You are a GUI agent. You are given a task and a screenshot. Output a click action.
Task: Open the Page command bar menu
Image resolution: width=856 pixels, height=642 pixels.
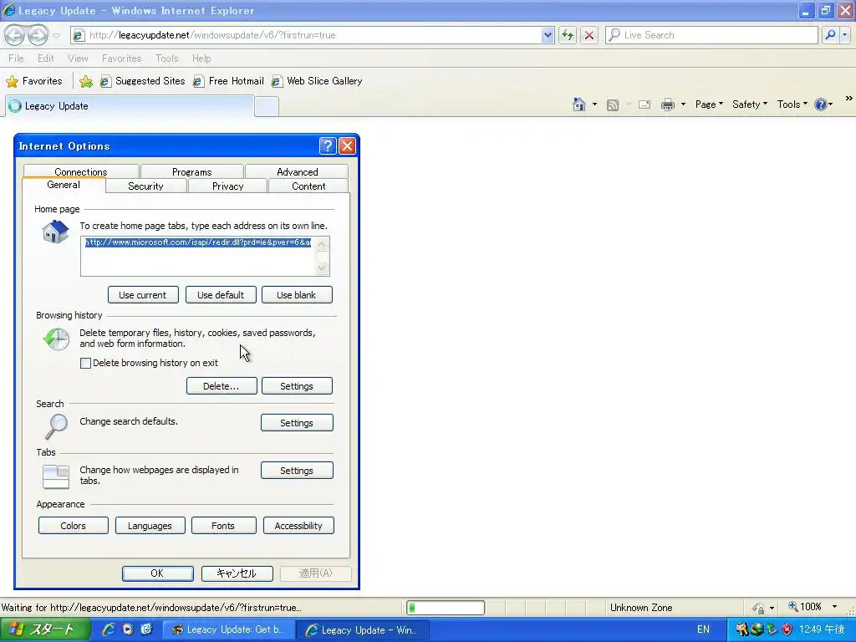709,104
